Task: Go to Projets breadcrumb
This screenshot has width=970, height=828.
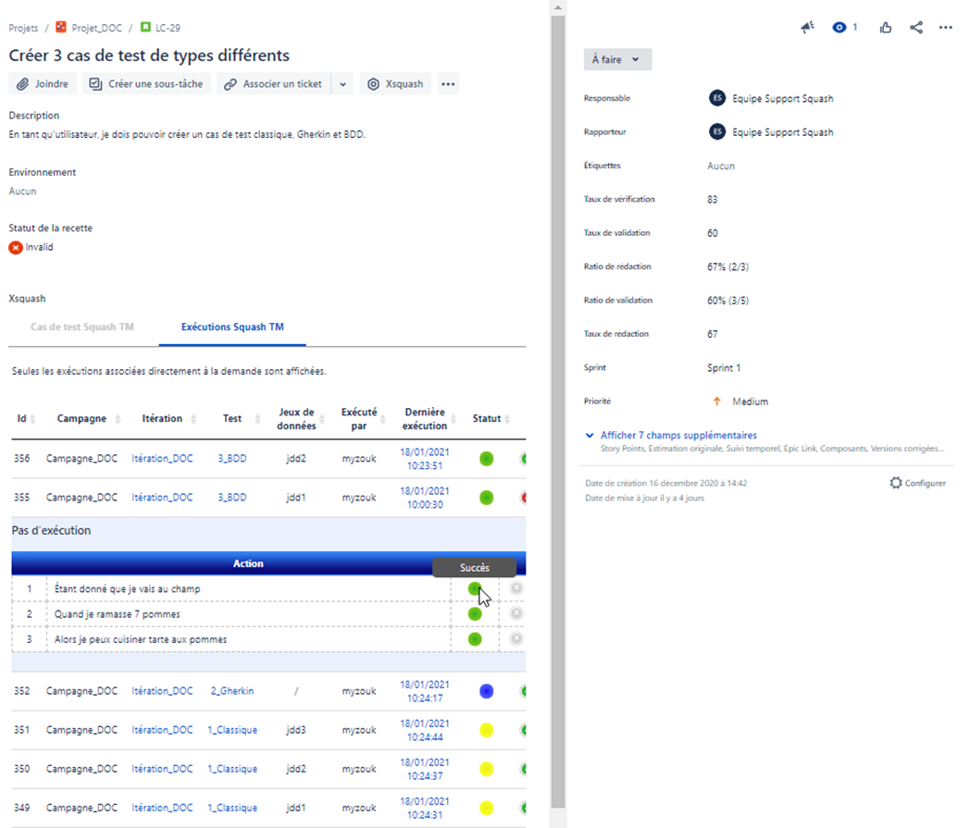Action: (23, 28)
